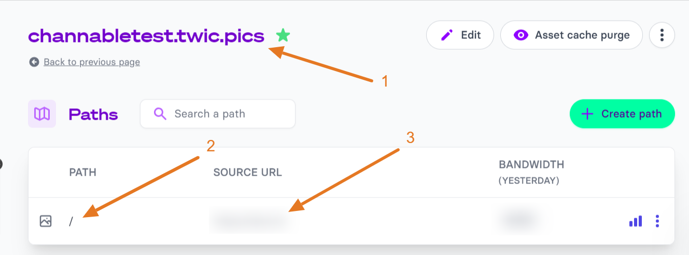689x255 pixels.
Task: Open the path row's three-dot menu
Action: pyautogui.click(x=657, y=221)
